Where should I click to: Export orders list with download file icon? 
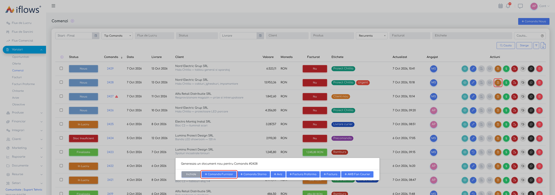[543, 46]
